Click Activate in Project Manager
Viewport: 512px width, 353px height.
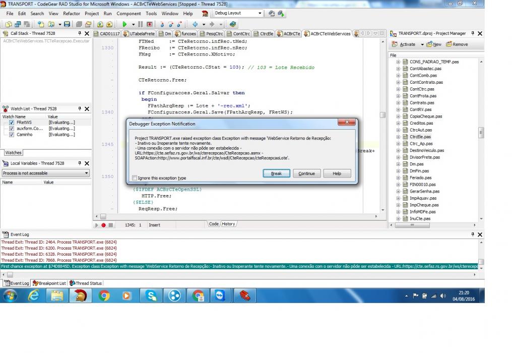pos(404,44)
